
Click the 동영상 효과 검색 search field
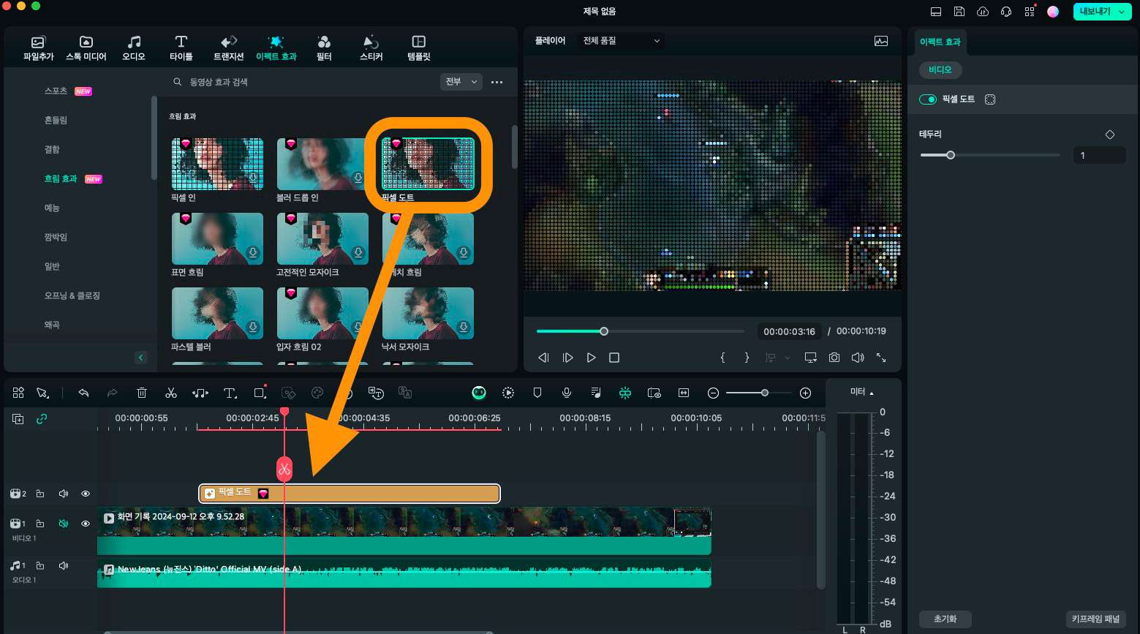pos(303,82)
